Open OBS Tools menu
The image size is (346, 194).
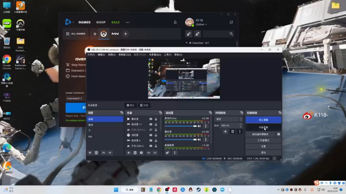coord(167,55)
